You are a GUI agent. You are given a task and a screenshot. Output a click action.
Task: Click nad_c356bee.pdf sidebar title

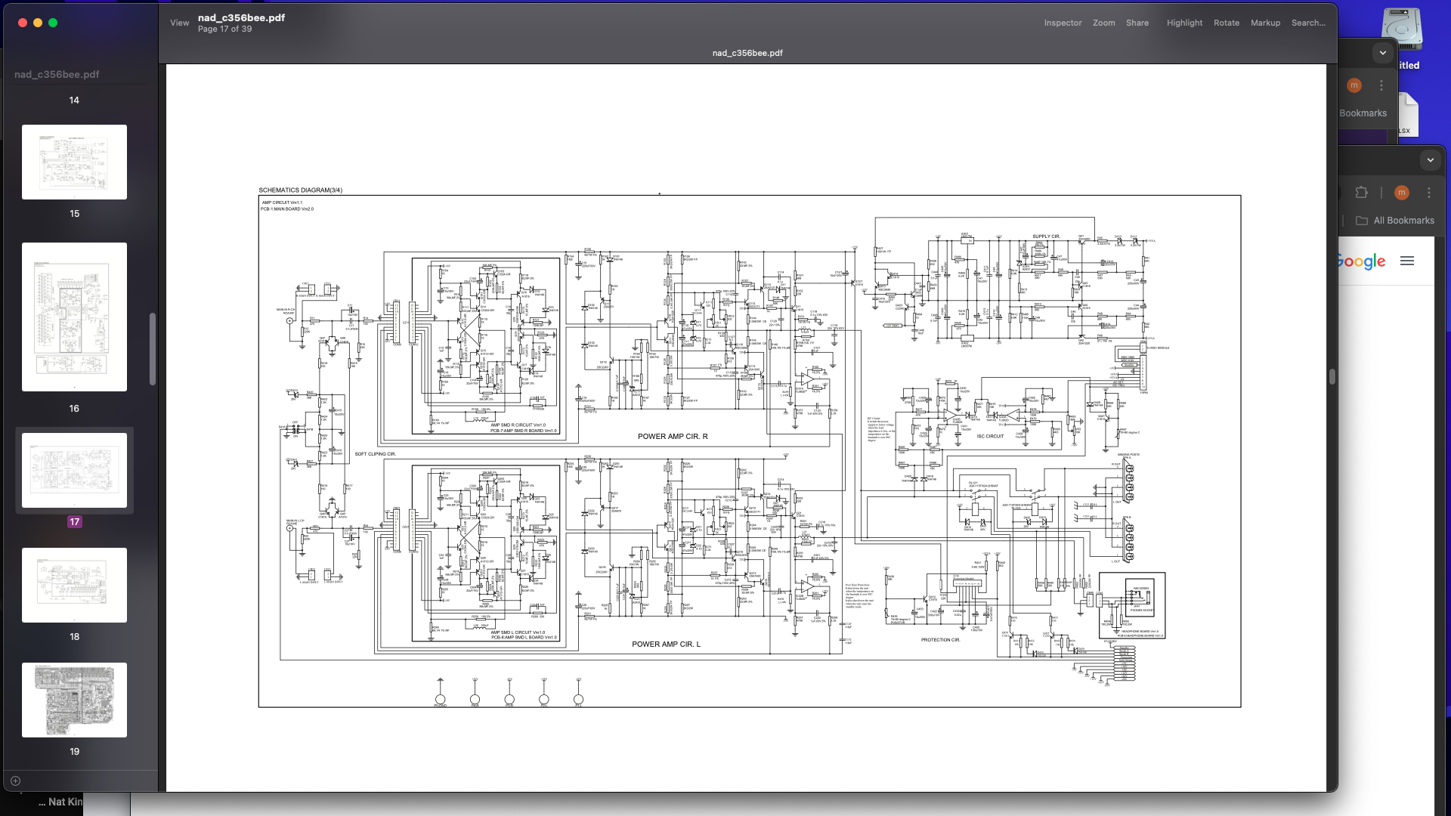57,74
